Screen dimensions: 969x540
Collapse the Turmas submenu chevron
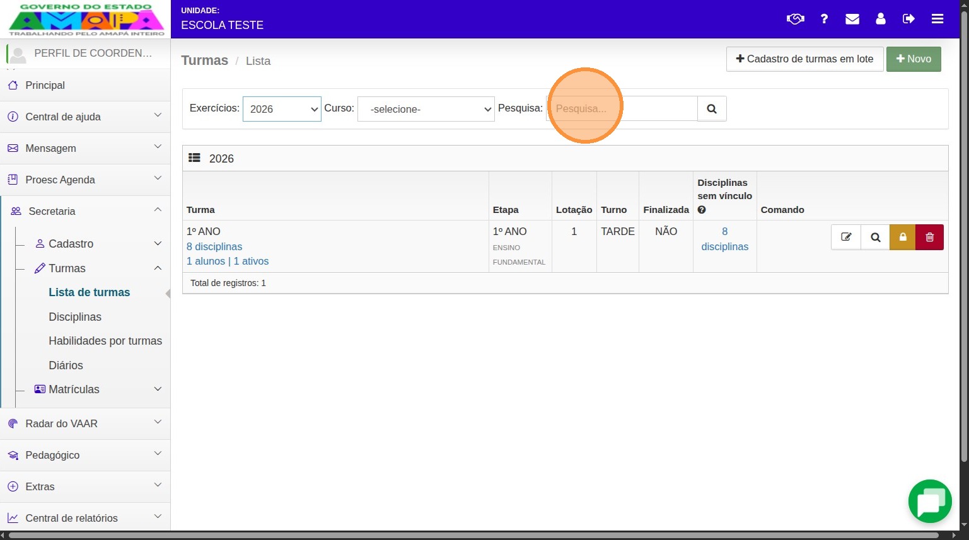click(158, 268)
